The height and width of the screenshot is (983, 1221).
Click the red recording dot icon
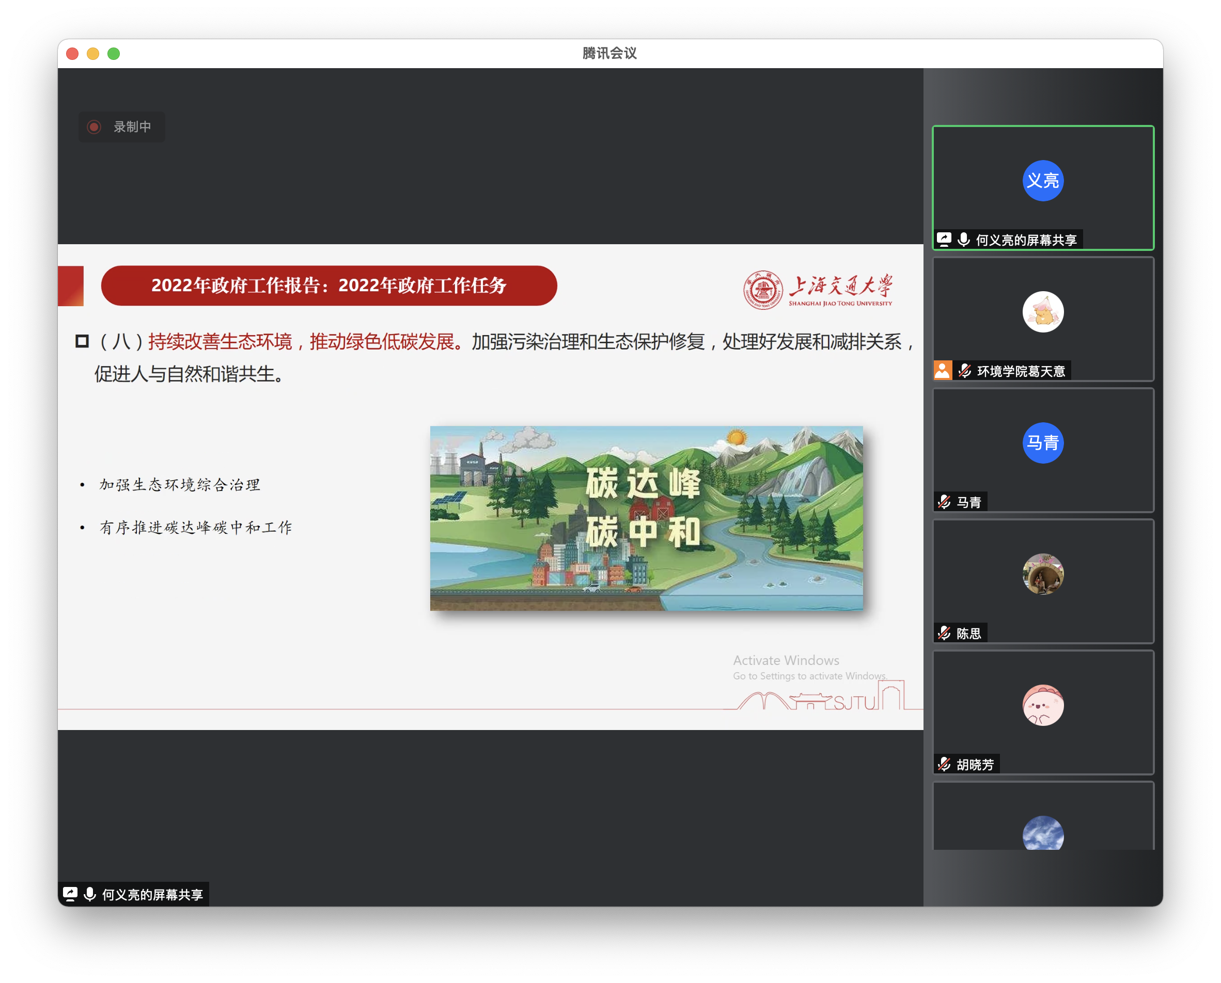[x=95, y=128]
